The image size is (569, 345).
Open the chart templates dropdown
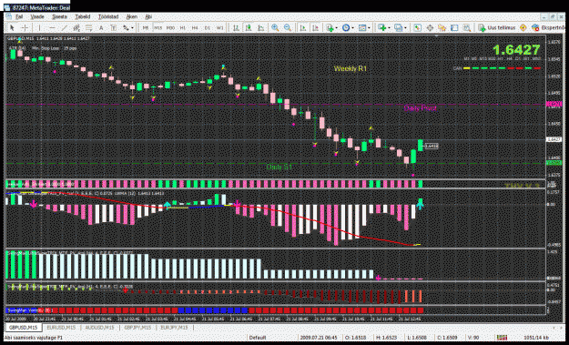pos(363,27)
